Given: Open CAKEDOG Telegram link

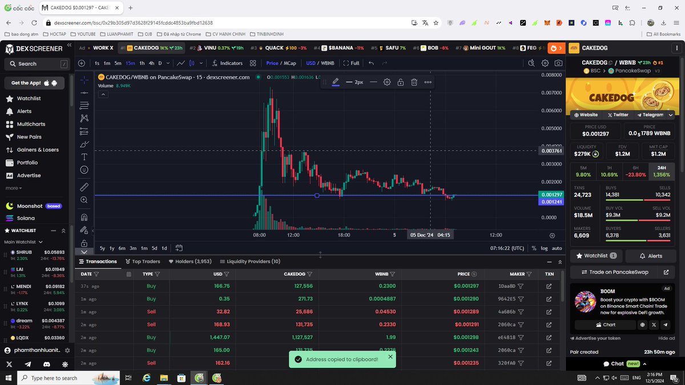Looking at the screenshot, I should [650, 115].
